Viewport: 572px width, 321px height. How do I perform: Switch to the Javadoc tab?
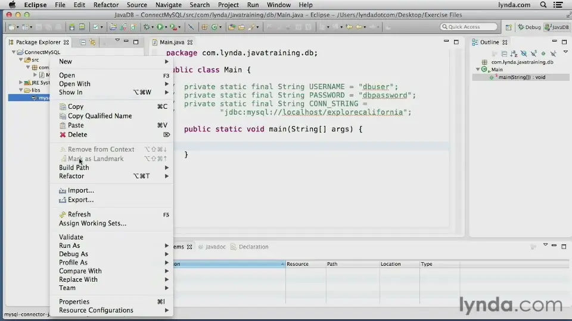pyautogui.click(x=212, y=247)
